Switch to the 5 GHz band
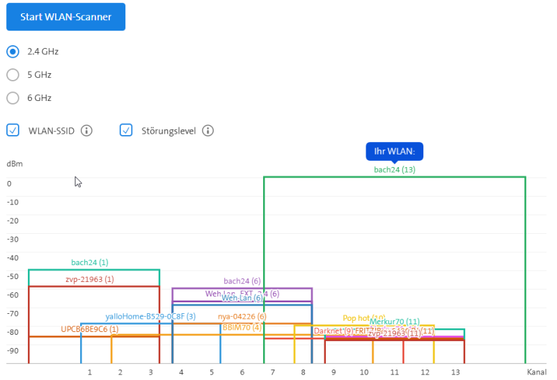 tap(13, 74)
